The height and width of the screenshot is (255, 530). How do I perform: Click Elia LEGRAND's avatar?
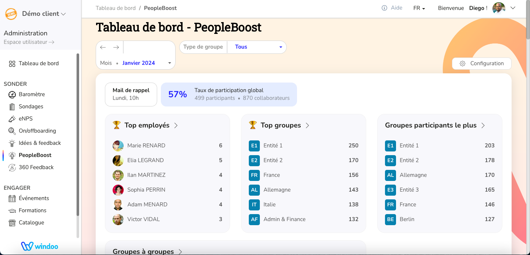tap(118, 160)
